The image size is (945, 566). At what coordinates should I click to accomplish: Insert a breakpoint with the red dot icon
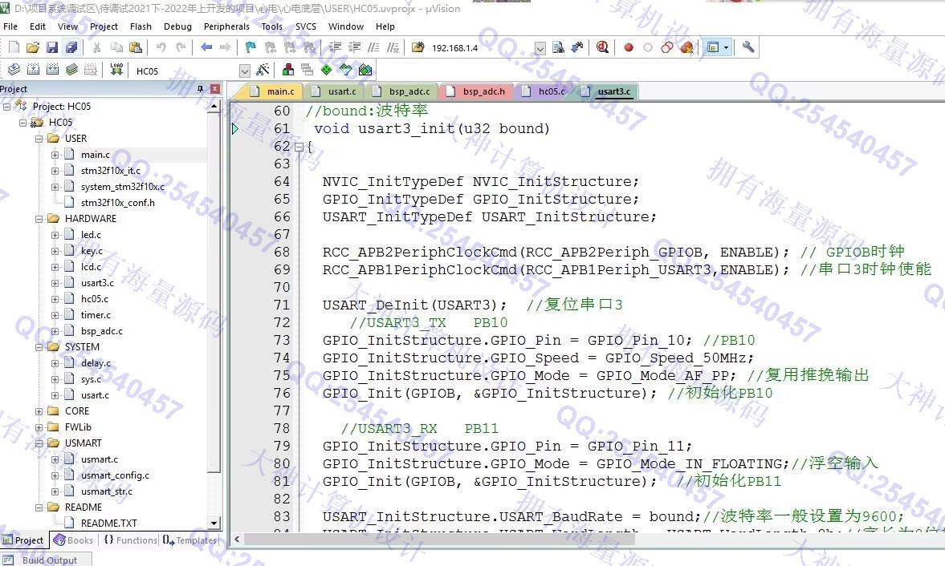pyautogui.click(x=629, y=47)
